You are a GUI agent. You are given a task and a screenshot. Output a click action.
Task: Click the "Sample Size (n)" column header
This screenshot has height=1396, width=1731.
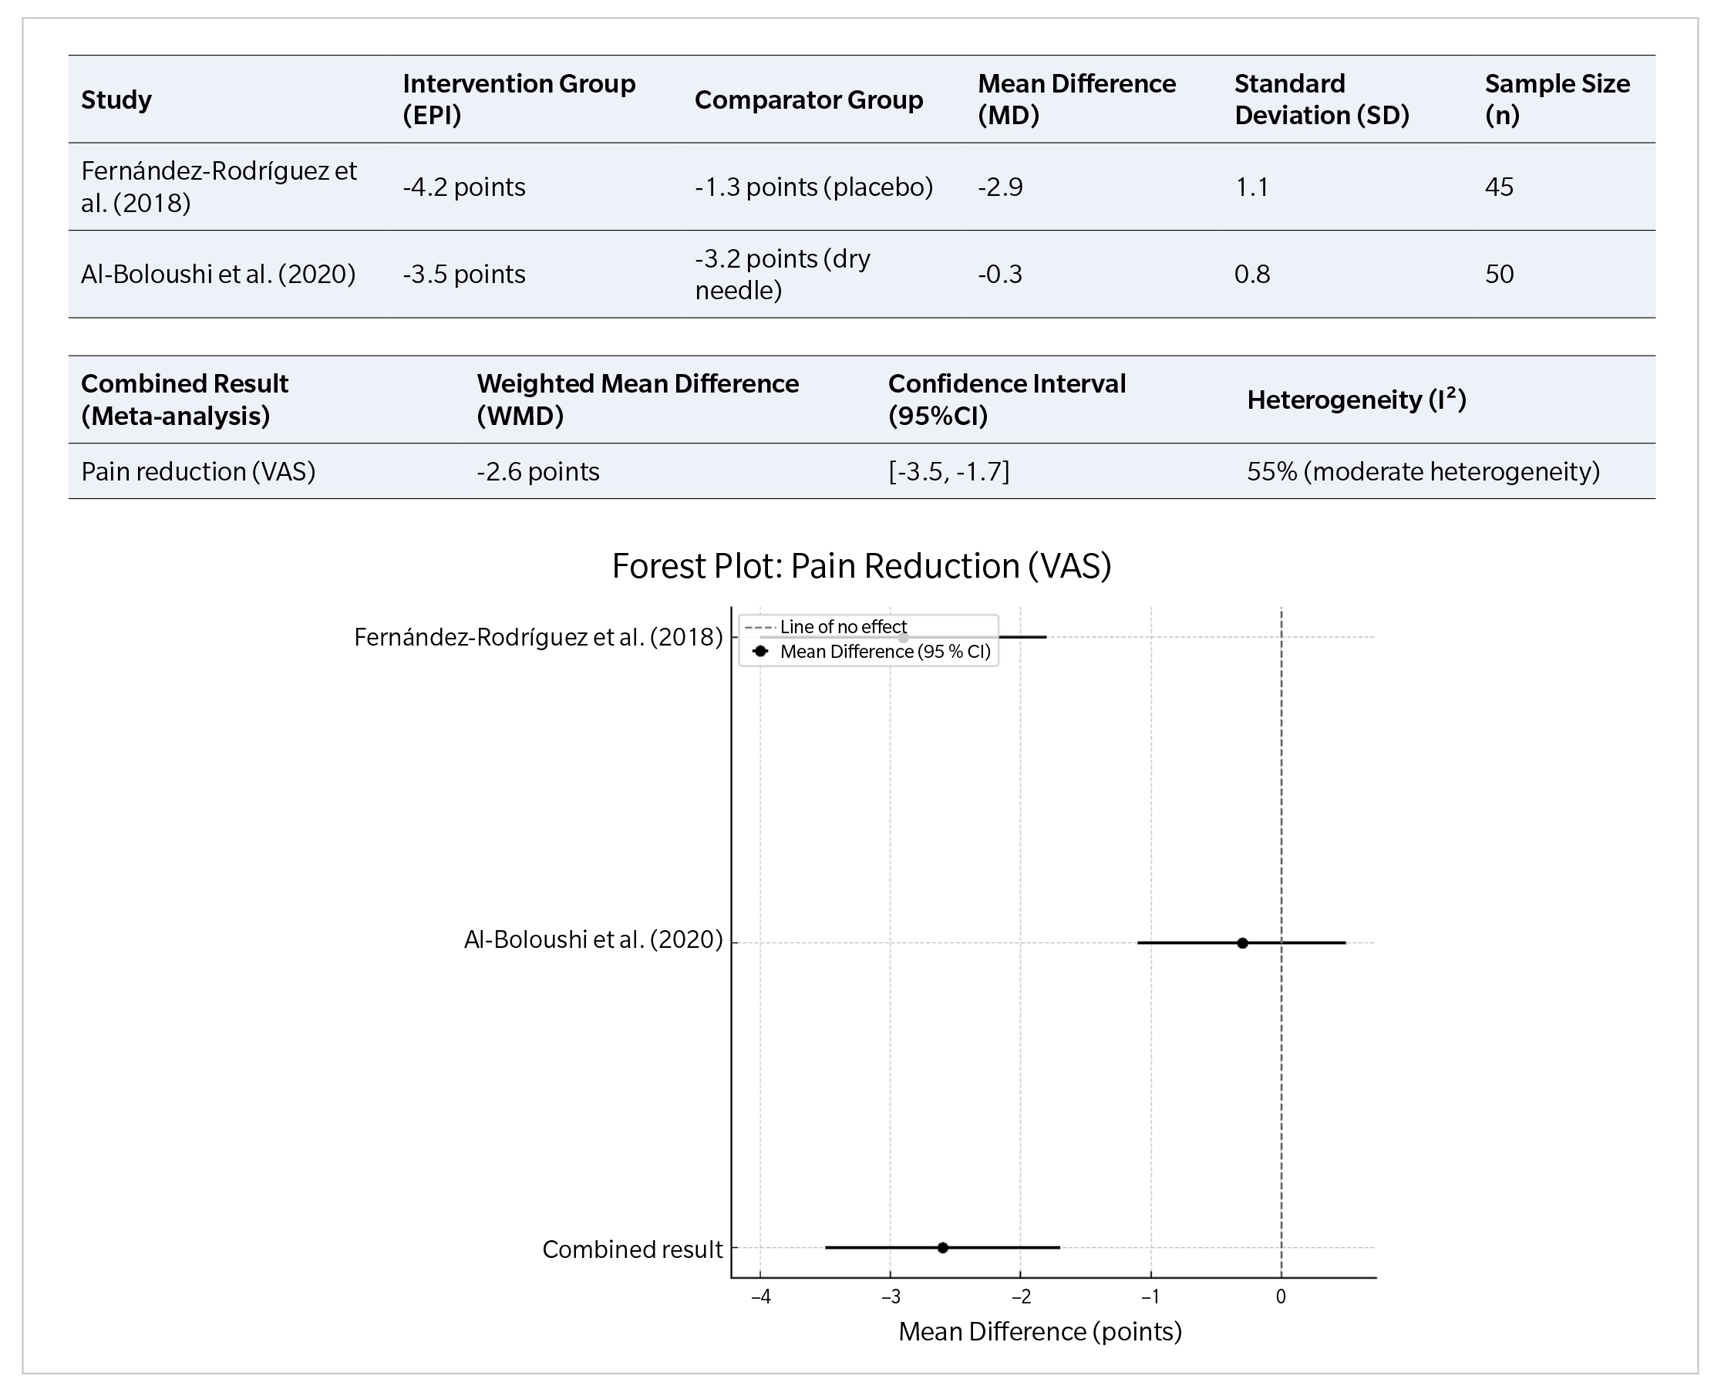point(1557,99)
